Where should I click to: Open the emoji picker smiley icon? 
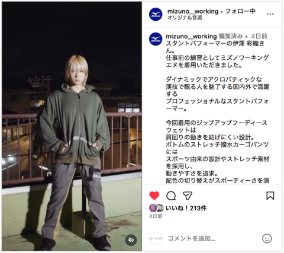tap(267, 239)
